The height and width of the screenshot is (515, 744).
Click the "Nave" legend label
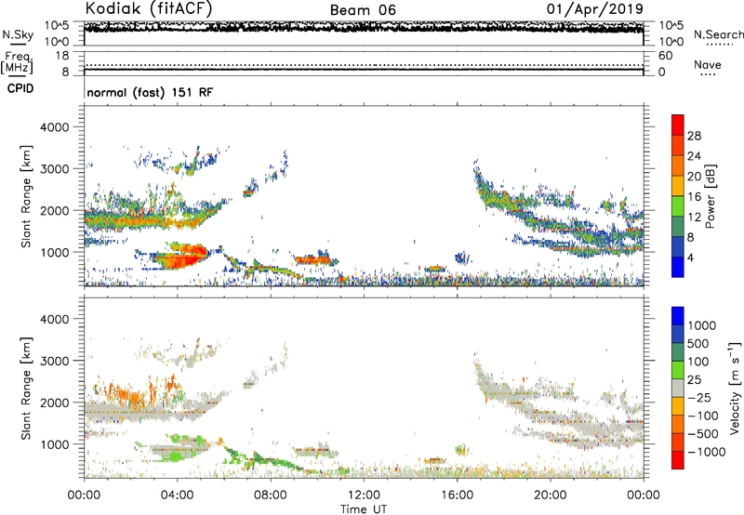[708, 64]
